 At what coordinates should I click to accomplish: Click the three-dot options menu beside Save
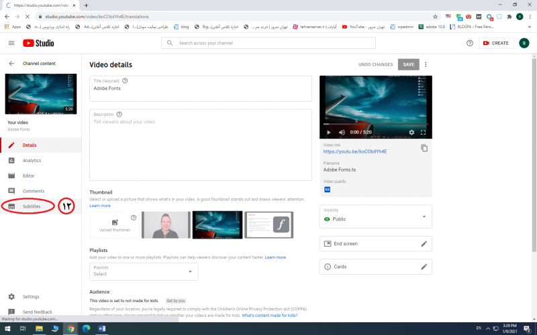pyautogui.click(x=426, y=64)
